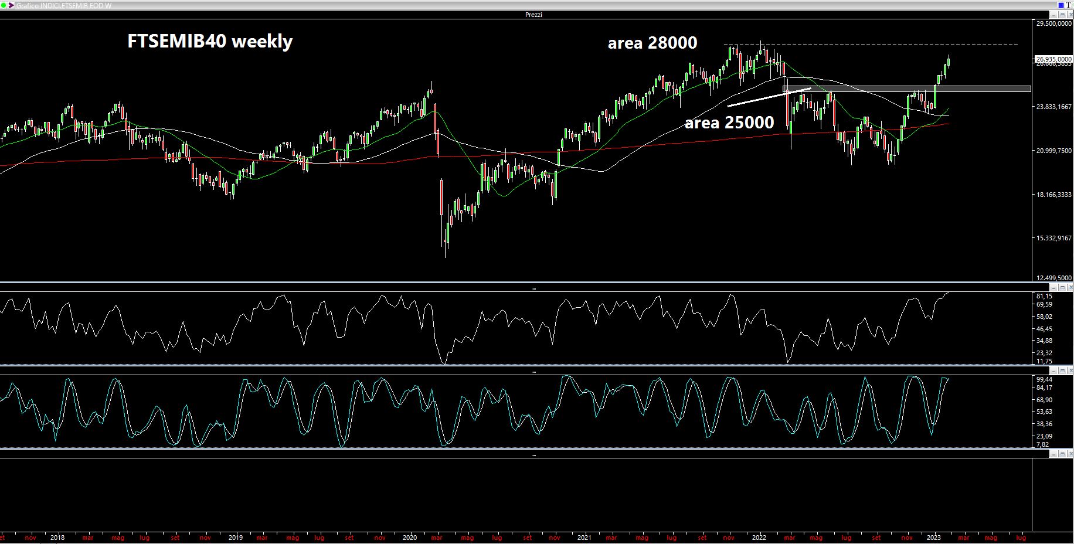The height and width of the screenshot is (544, 1074).
Task: Click the 12.499,5000 price axis label
Action: [x=1054, y=278]
